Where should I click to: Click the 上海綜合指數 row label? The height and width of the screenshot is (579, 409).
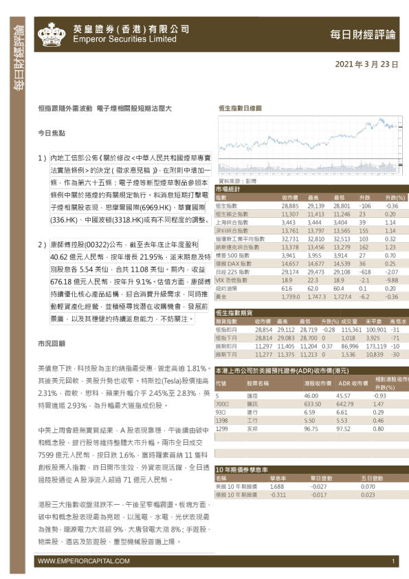[x=232, y=222]
